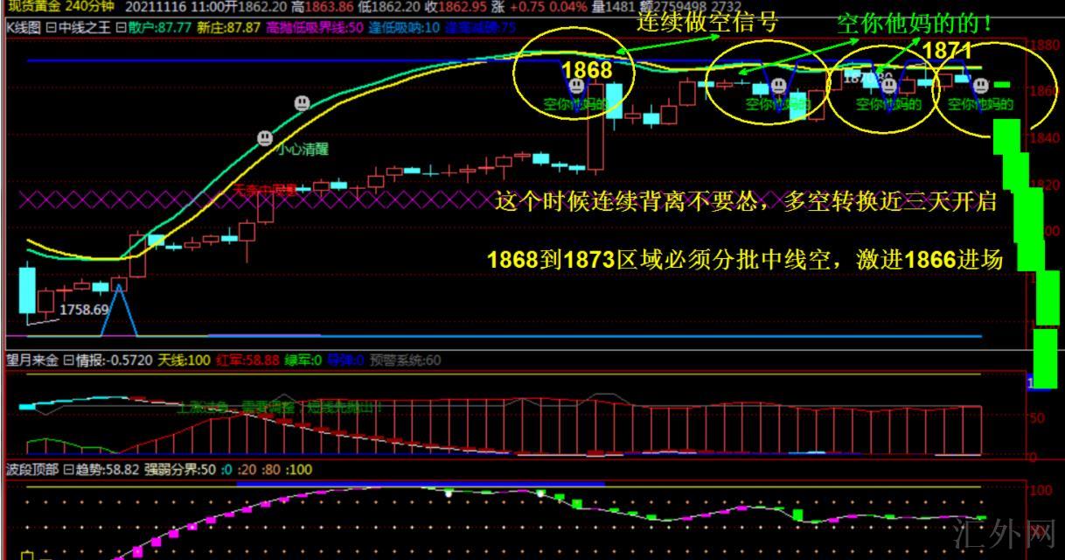Click the 预警系统:60 value
The image size is (1065, 560).
pyautogui.click(x=406, y=360)
